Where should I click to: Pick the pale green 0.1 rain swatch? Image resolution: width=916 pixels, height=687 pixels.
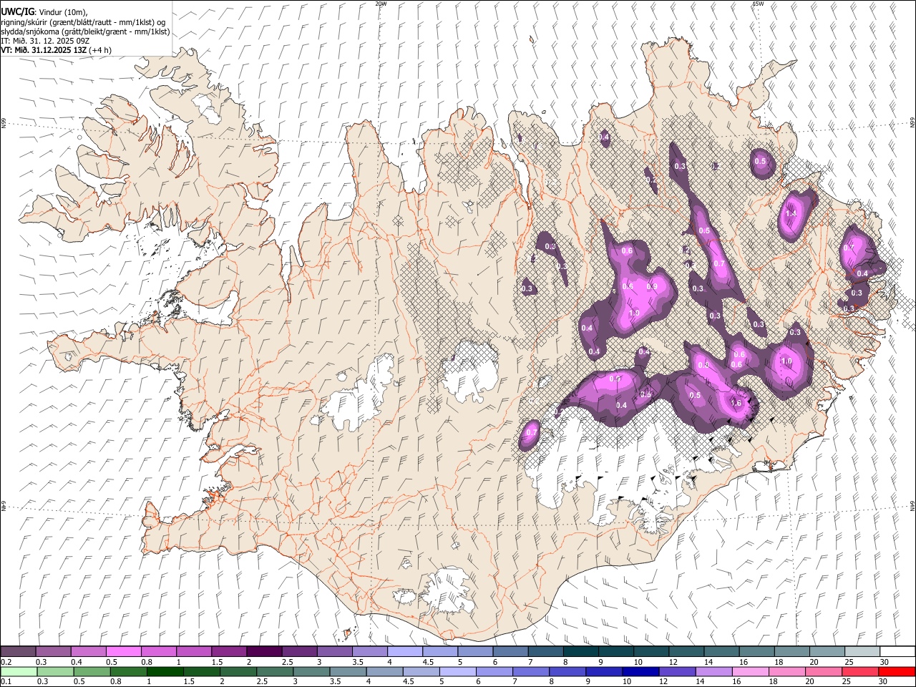click(19, 671)
